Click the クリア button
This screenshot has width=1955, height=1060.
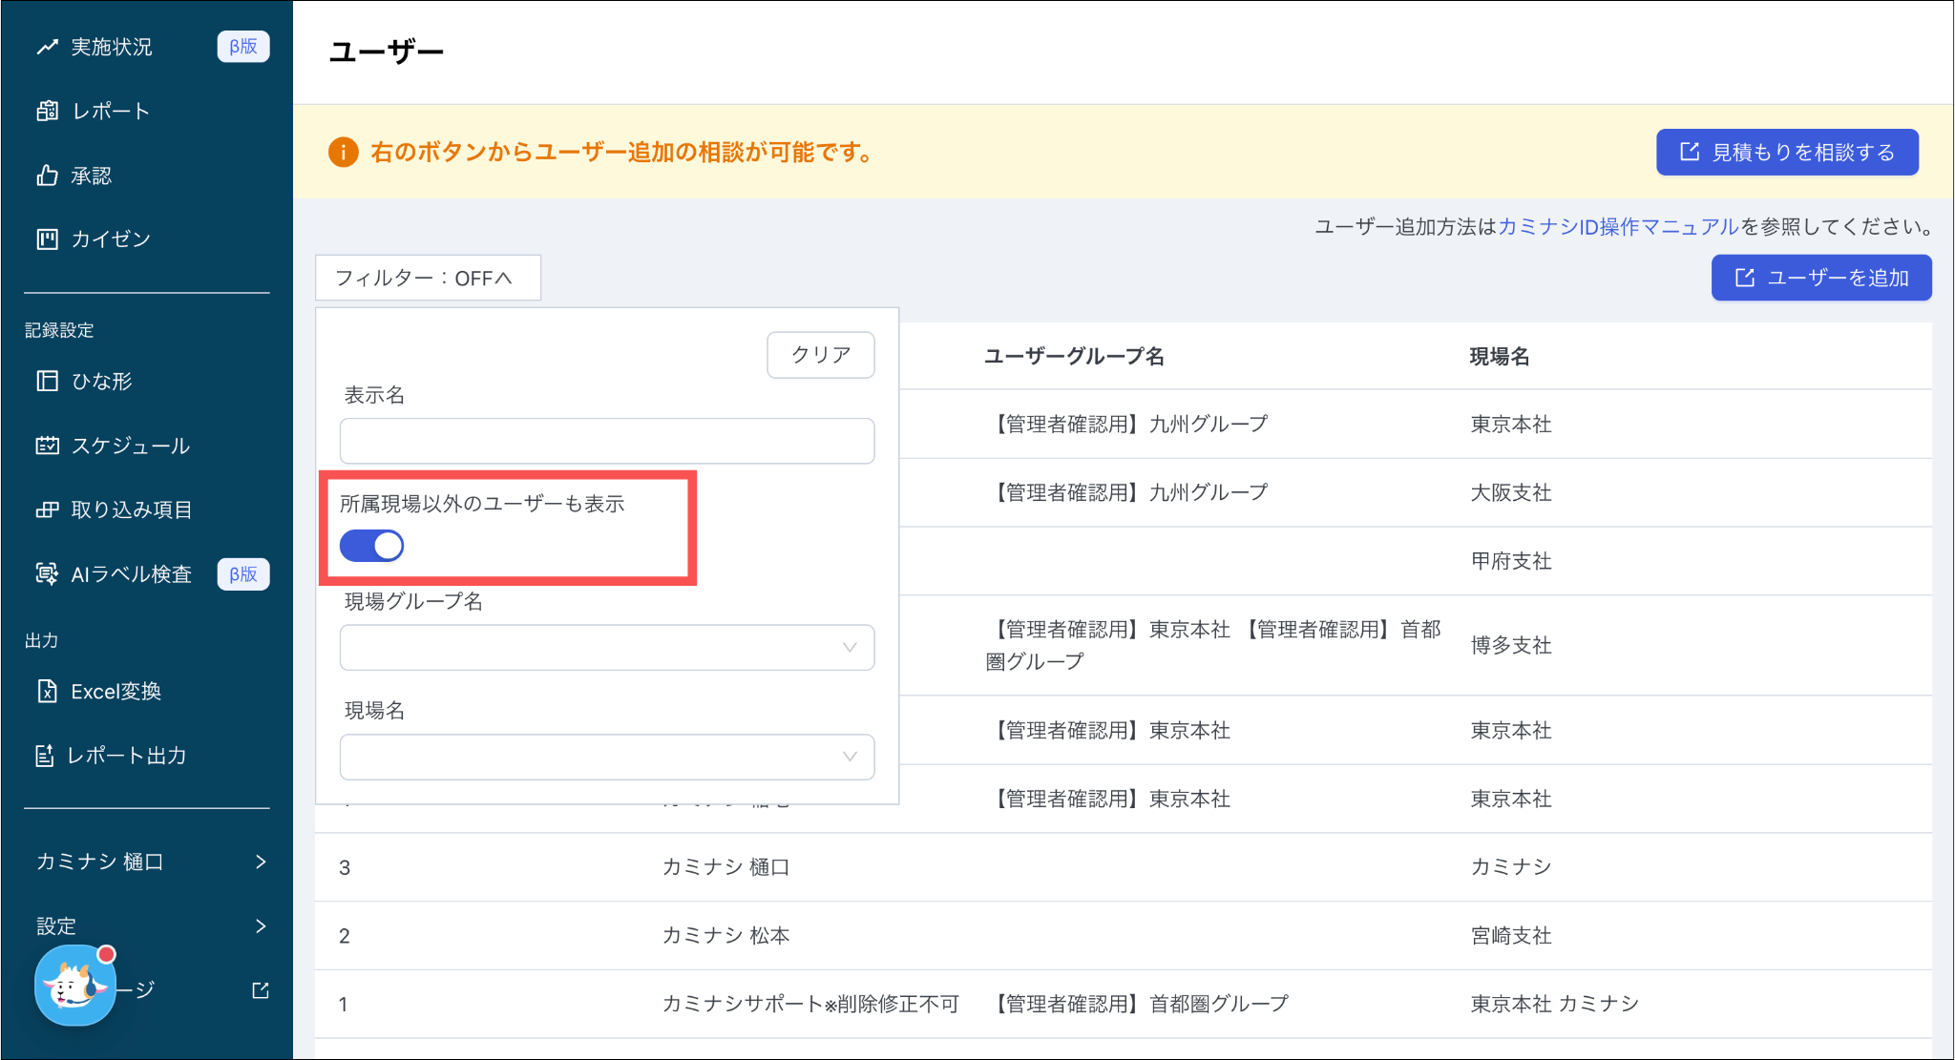point(820,355)
